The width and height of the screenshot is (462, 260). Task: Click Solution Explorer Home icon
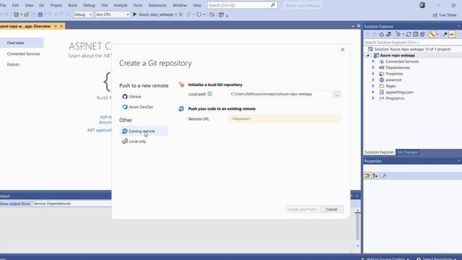tap(382, 35)
